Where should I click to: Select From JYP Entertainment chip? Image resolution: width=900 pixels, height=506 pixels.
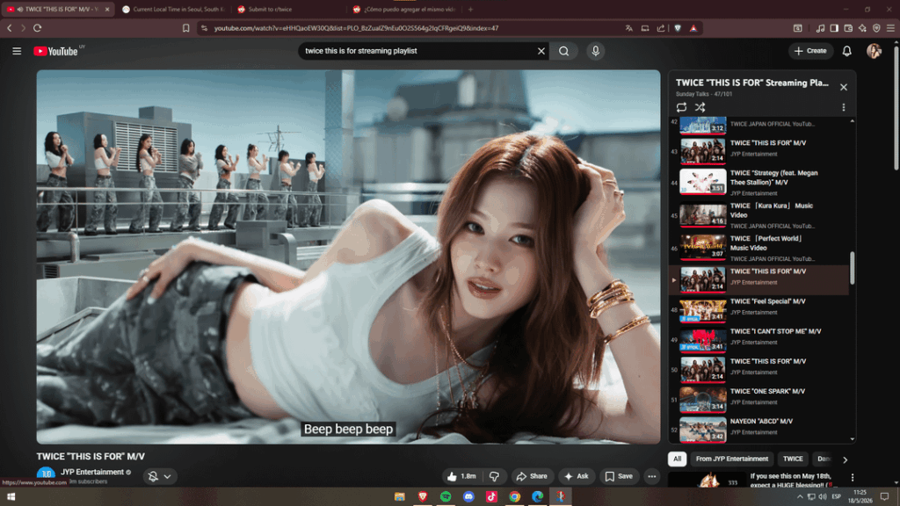click(x=732, y=459)
